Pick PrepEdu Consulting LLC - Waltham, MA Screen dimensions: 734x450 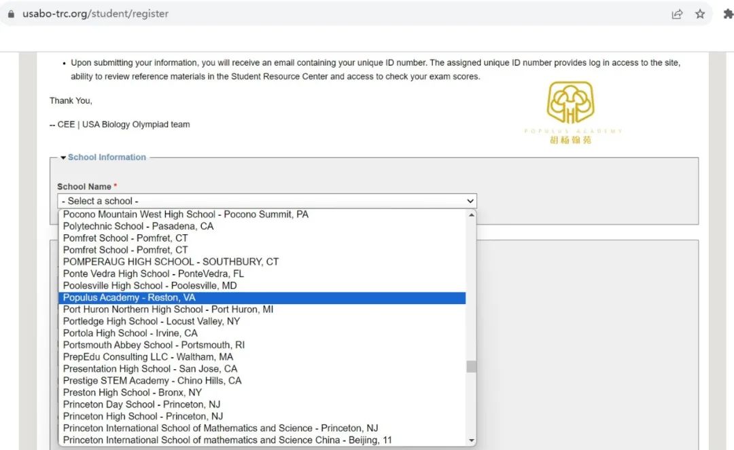click(262, 357)
